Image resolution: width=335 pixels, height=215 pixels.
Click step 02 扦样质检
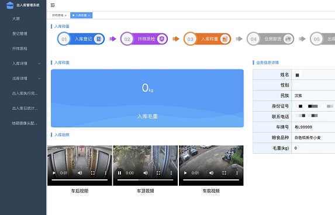[144, 39]
